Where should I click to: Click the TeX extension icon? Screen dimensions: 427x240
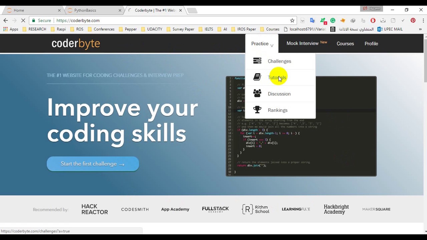(x=303, y=20)
